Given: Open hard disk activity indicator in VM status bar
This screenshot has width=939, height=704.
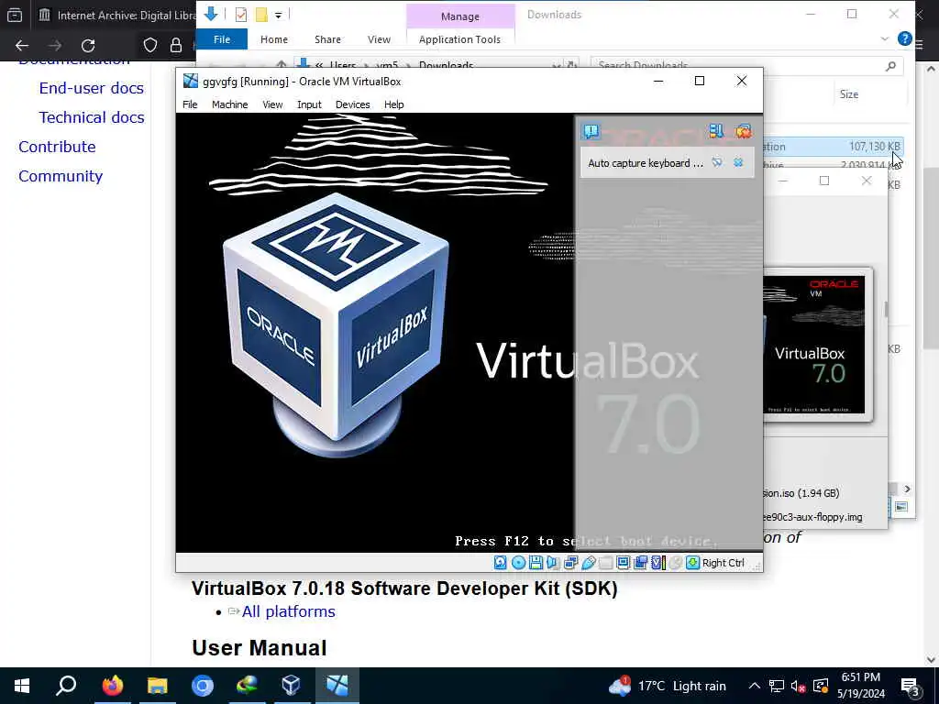Looking at the screenshot, I should 500,563.
